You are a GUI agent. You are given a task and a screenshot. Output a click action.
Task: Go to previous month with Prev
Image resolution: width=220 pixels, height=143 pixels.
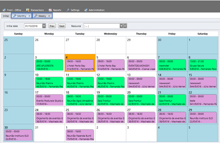52,26
